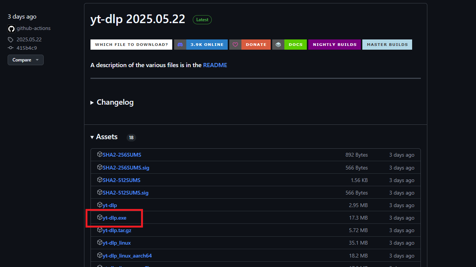Click the package icon next to yt-dlp_linux
Viewport: 476px width, 267px height.
(x=100, y=242)
